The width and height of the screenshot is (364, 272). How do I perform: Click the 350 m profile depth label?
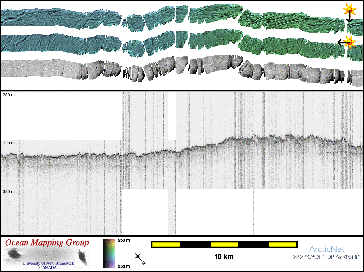click(8, 192)
